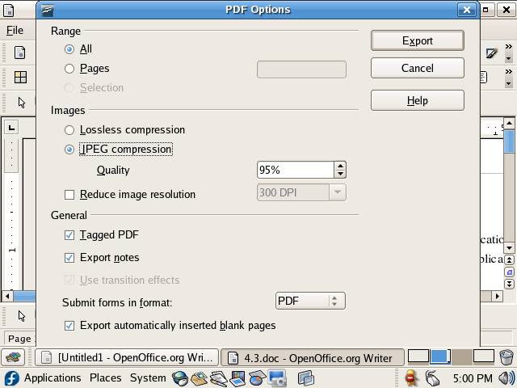Open the File menu

click(15, 31)
